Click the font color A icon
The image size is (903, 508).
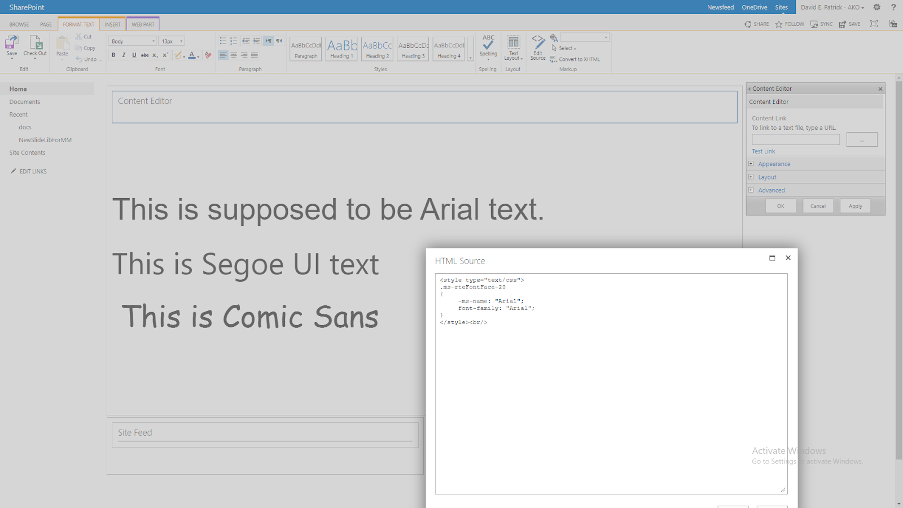(x=192, y=55)
